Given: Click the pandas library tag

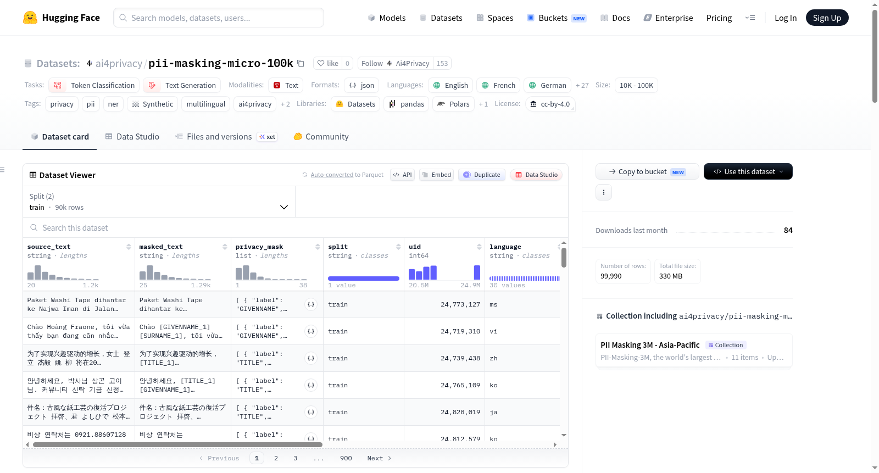Looking at the screenshot, I should pyautogui.click(x=407, y=104).
